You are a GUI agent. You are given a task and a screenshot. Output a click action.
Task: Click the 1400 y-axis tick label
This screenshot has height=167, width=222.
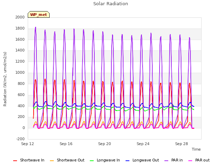point(20,50)
